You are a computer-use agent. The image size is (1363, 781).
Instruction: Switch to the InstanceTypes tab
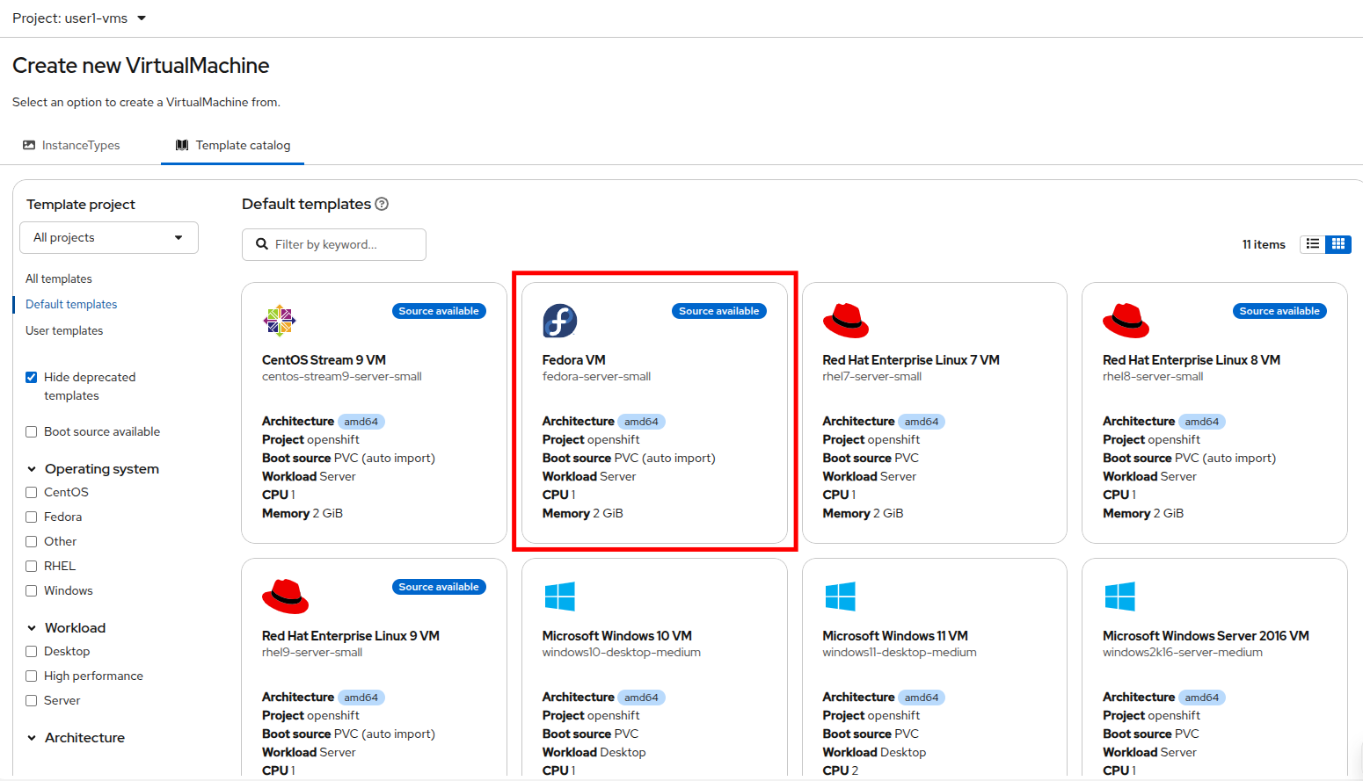point(72,146)
